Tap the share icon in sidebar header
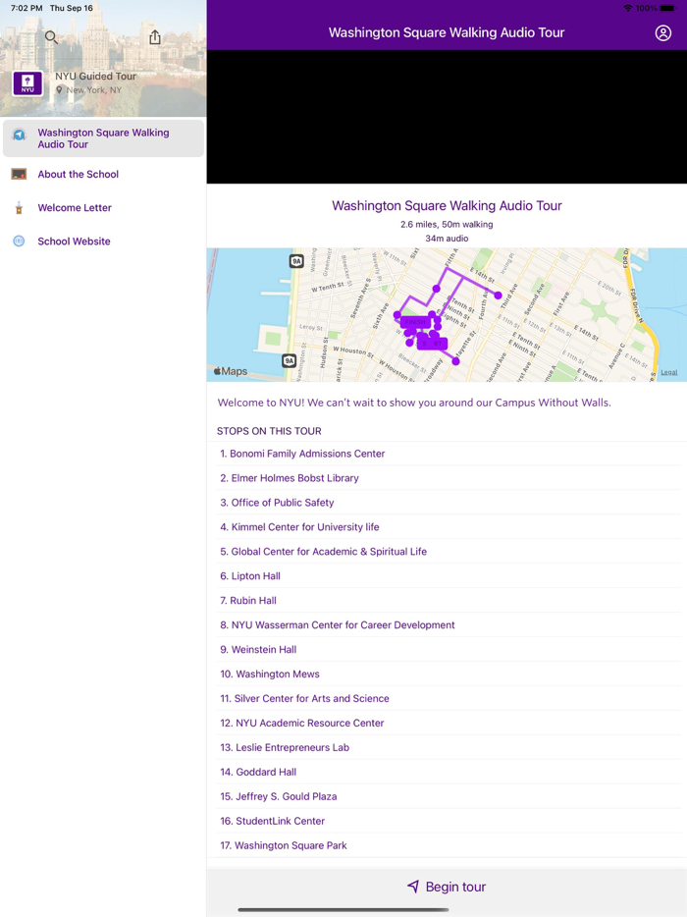This screenshot has width=687, height=917. coord(155,37)
